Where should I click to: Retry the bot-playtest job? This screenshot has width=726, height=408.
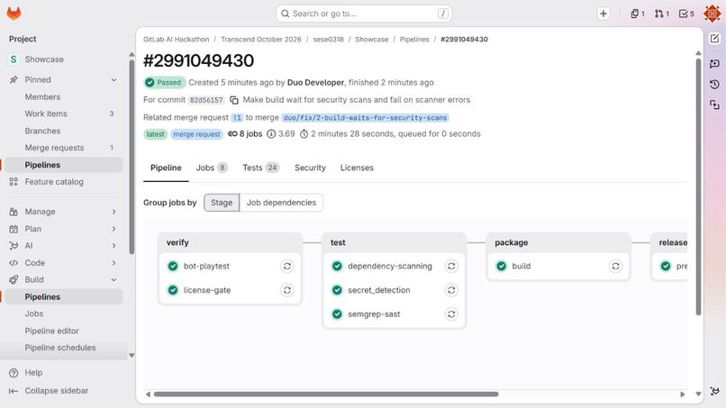[287, 267]
